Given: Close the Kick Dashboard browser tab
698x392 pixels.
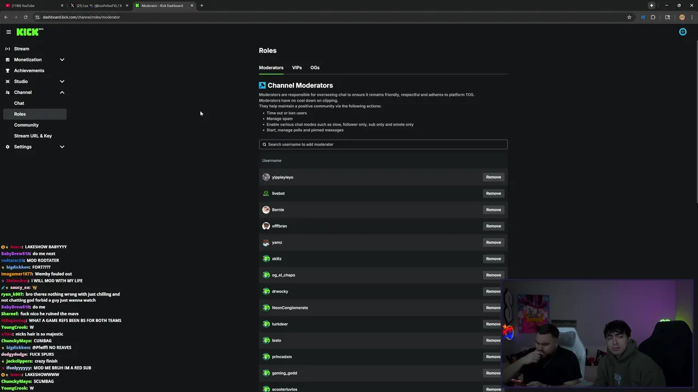Looking at the screenshot, I should click(192, 5).
